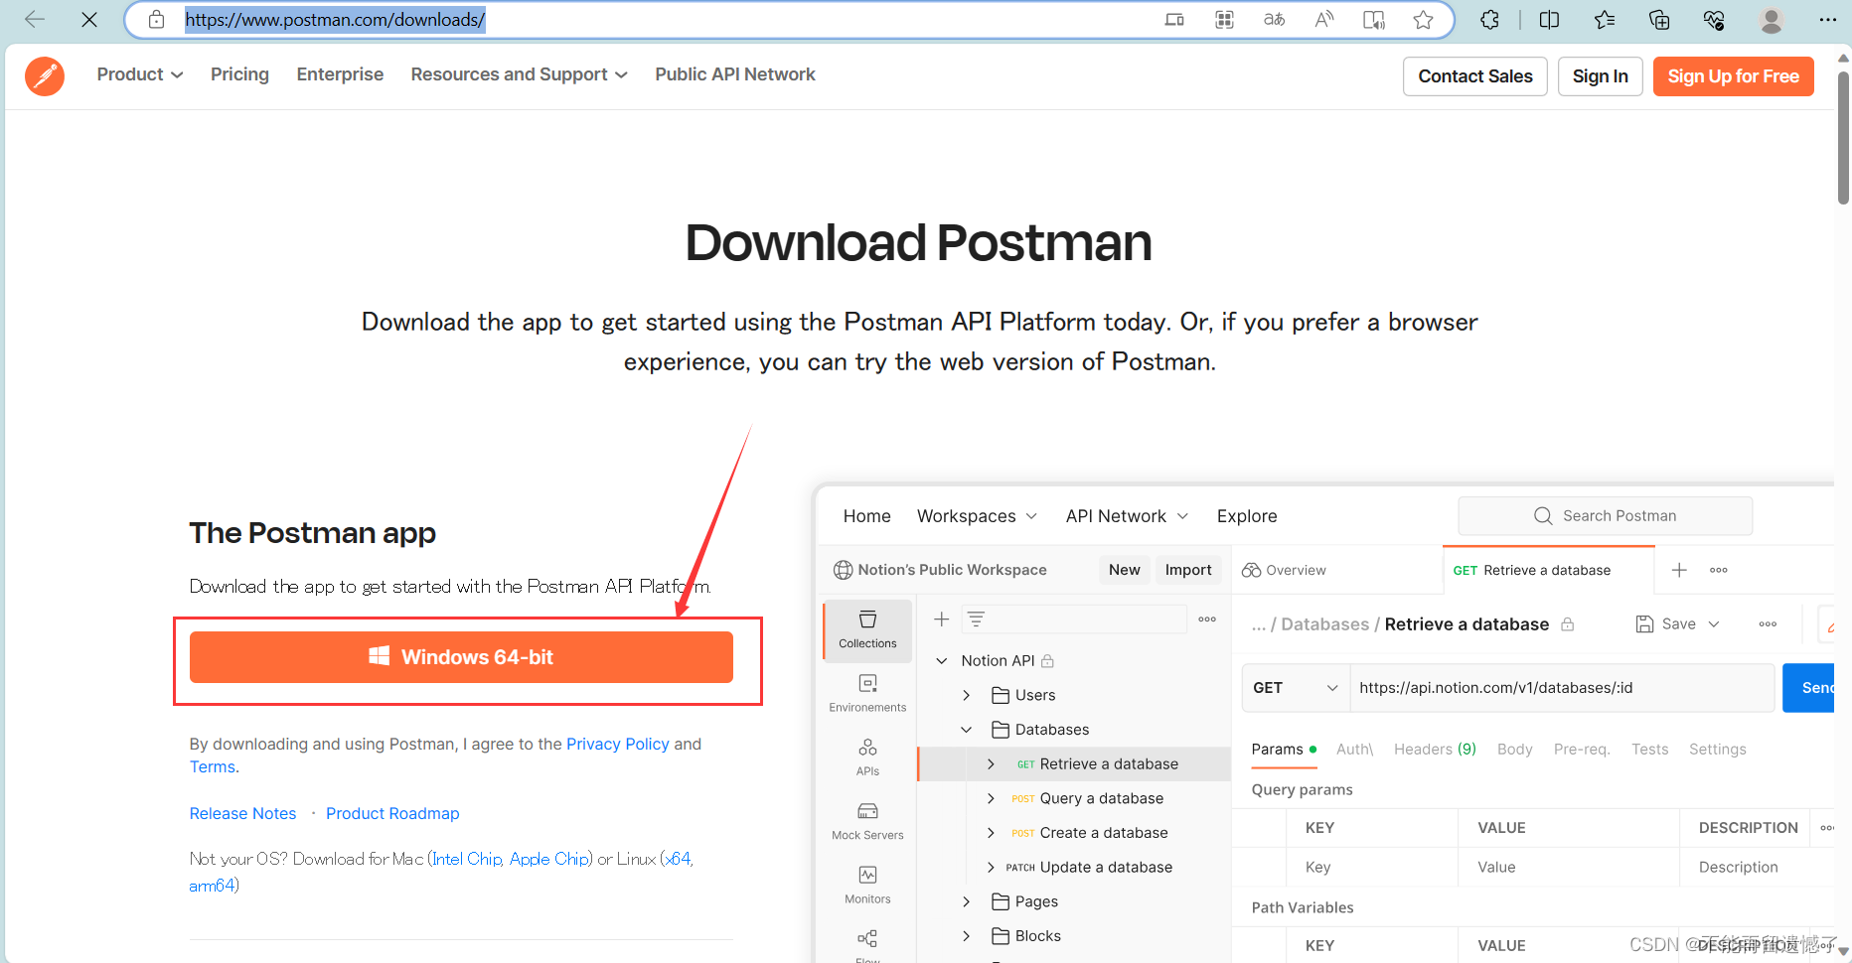Expand Query a database request

[991, 798]
